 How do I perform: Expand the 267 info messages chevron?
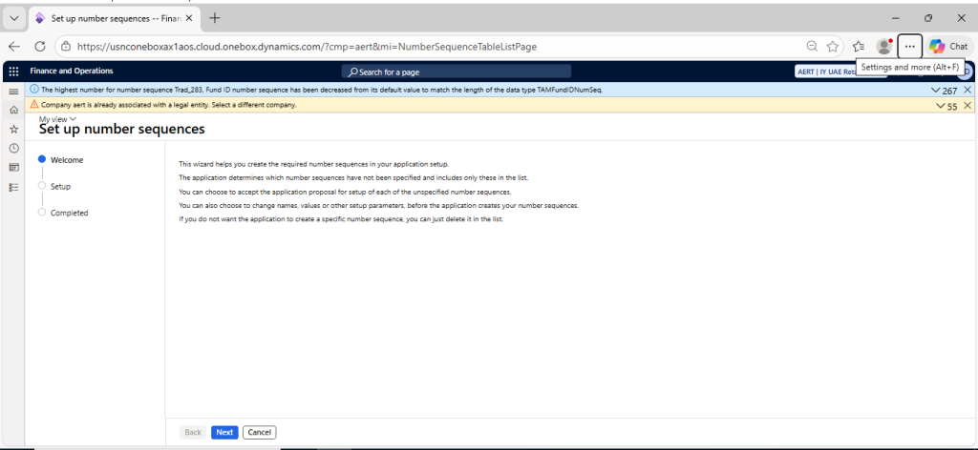tap(936, 90)
